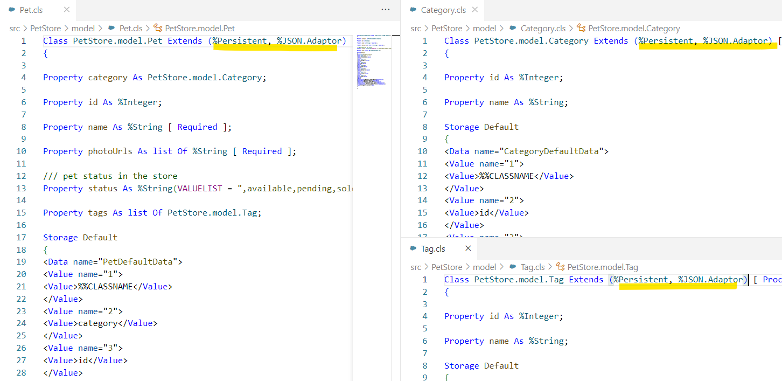The image size is (782, 381).
Task: Expand model breadcrumb in Tag.cls editor
Action: tap(484, 267)
